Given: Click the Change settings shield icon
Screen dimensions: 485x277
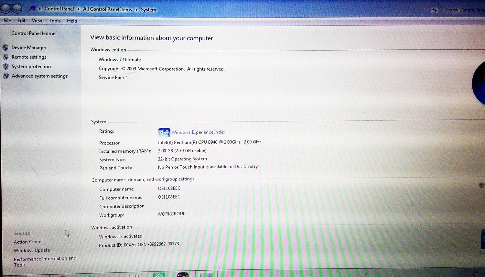Looking at the screenshot, I should (x=481, y=185).
